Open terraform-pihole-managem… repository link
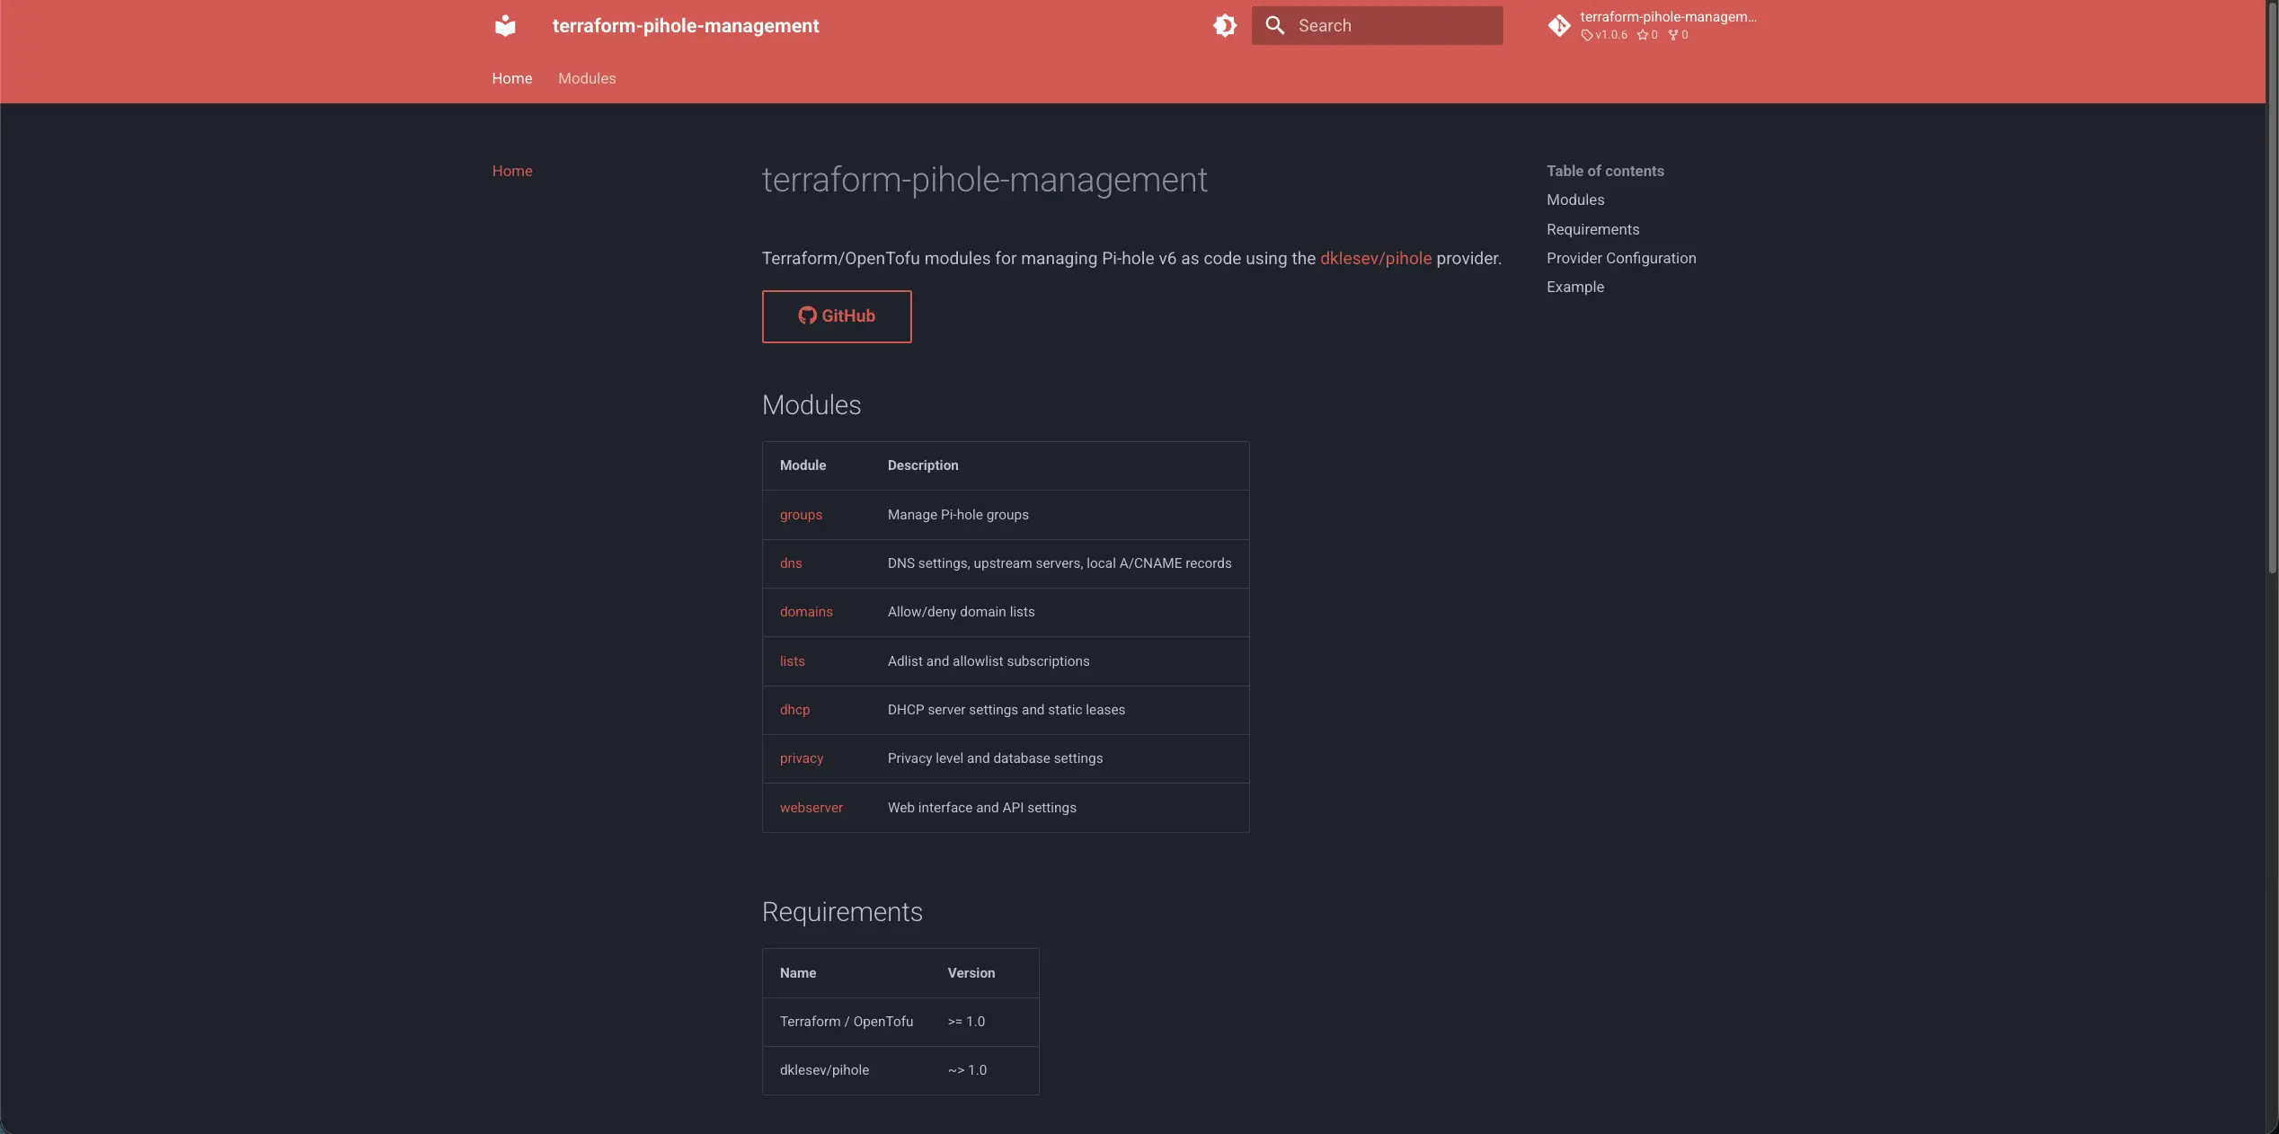This screenshot has width=2279, height=1134. click(x=1667, y=17)
